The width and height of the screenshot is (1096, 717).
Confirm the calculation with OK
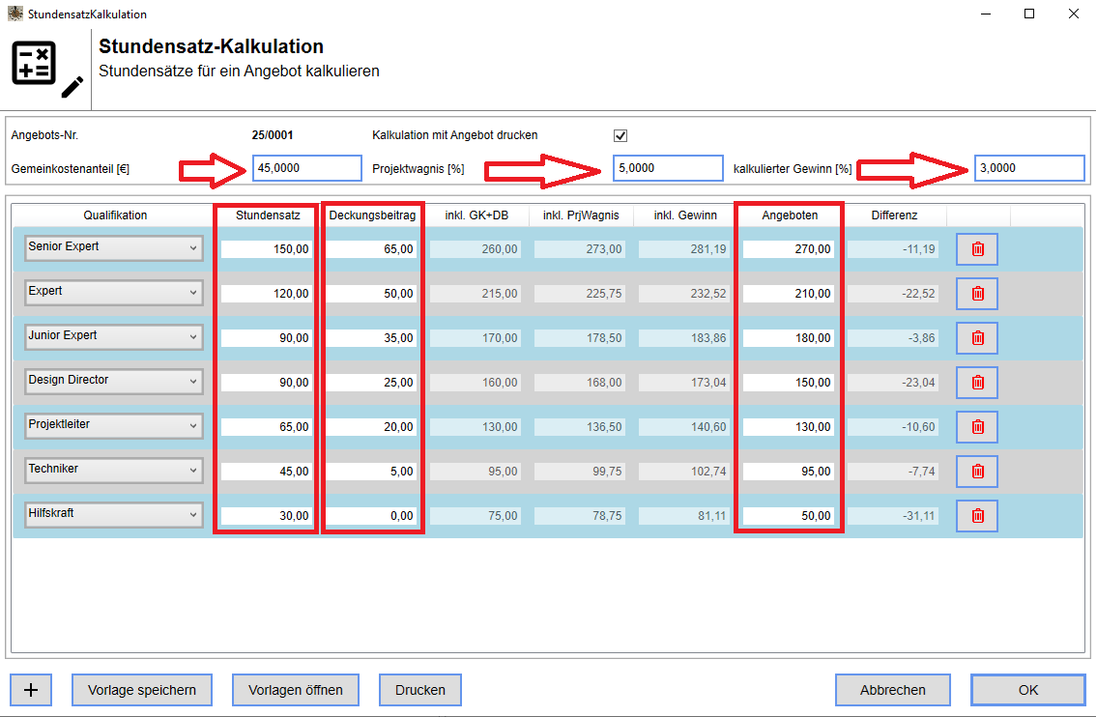point(1028,690)
